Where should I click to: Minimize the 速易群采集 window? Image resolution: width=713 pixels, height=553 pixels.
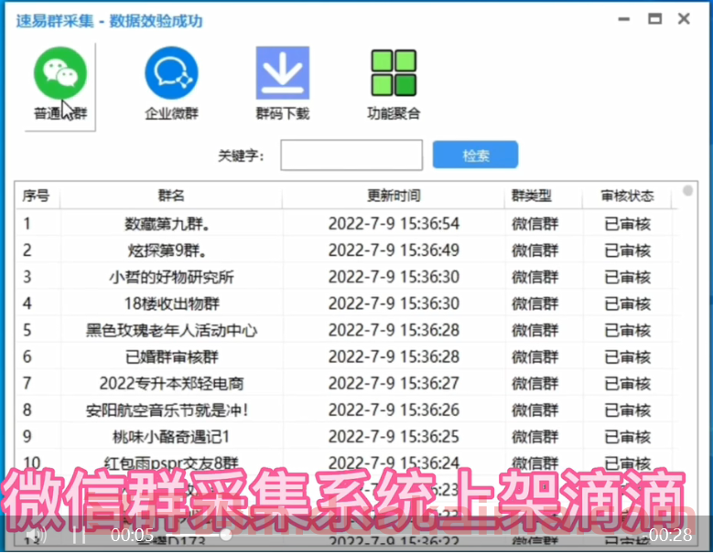624,19
